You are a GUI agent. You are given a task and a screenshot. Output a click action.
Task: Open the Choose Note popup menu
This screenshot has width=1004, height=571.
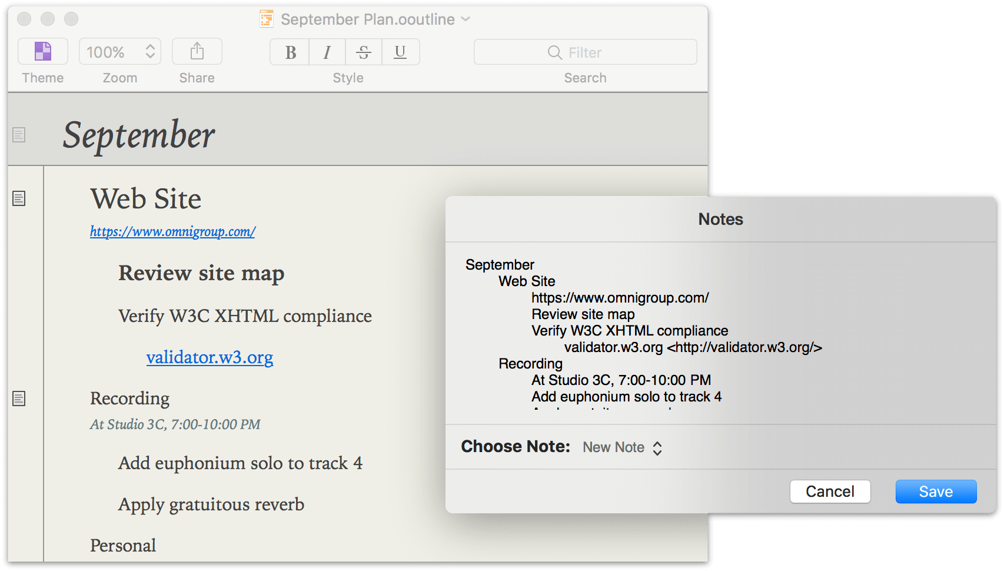(623, 447)
